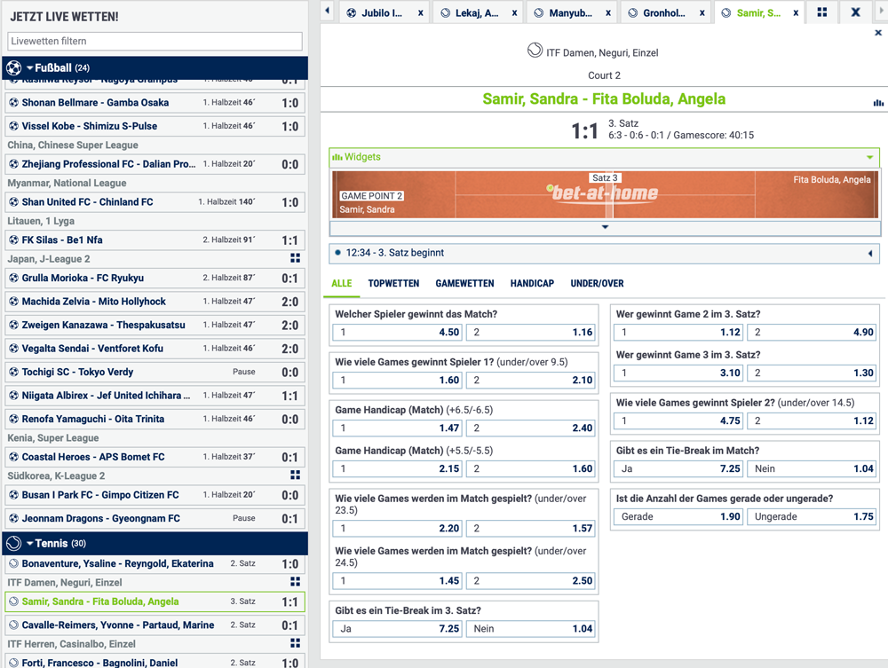888x668 pixels.
Task: Click the Livewetten filtern input field
Action: 155,41
